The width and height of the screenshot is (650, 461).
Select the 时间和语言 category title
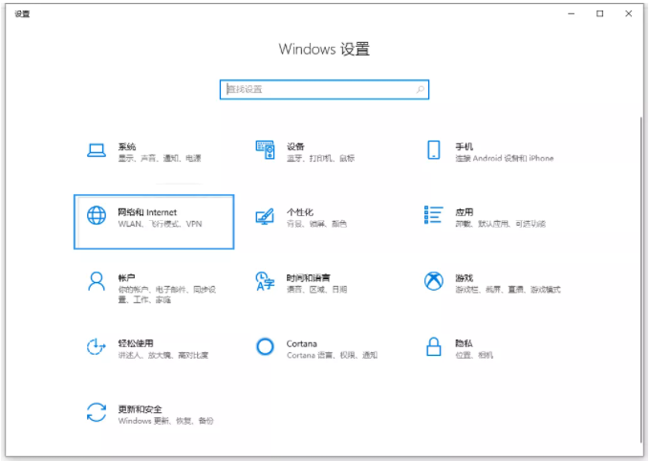click(309, 278)
